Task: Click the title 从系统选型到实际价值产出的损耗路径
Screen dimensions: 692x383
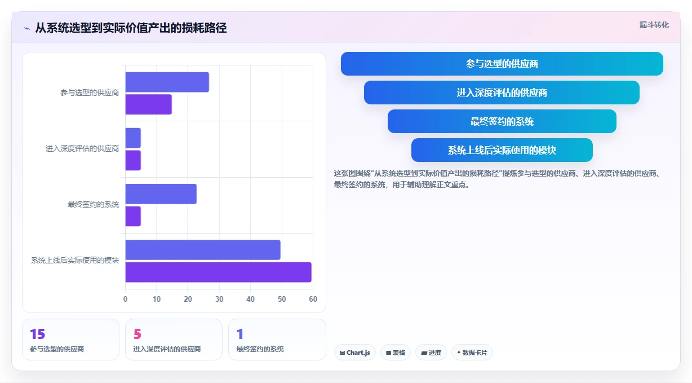Action: [x=131, y=28]
